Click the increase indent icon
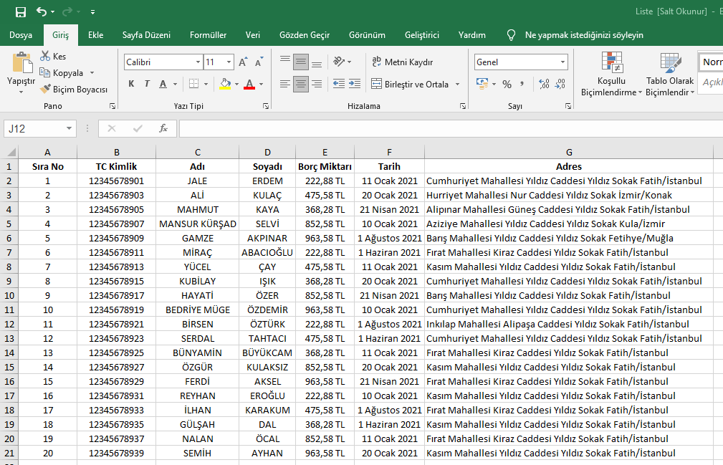 tap(353, 85)
